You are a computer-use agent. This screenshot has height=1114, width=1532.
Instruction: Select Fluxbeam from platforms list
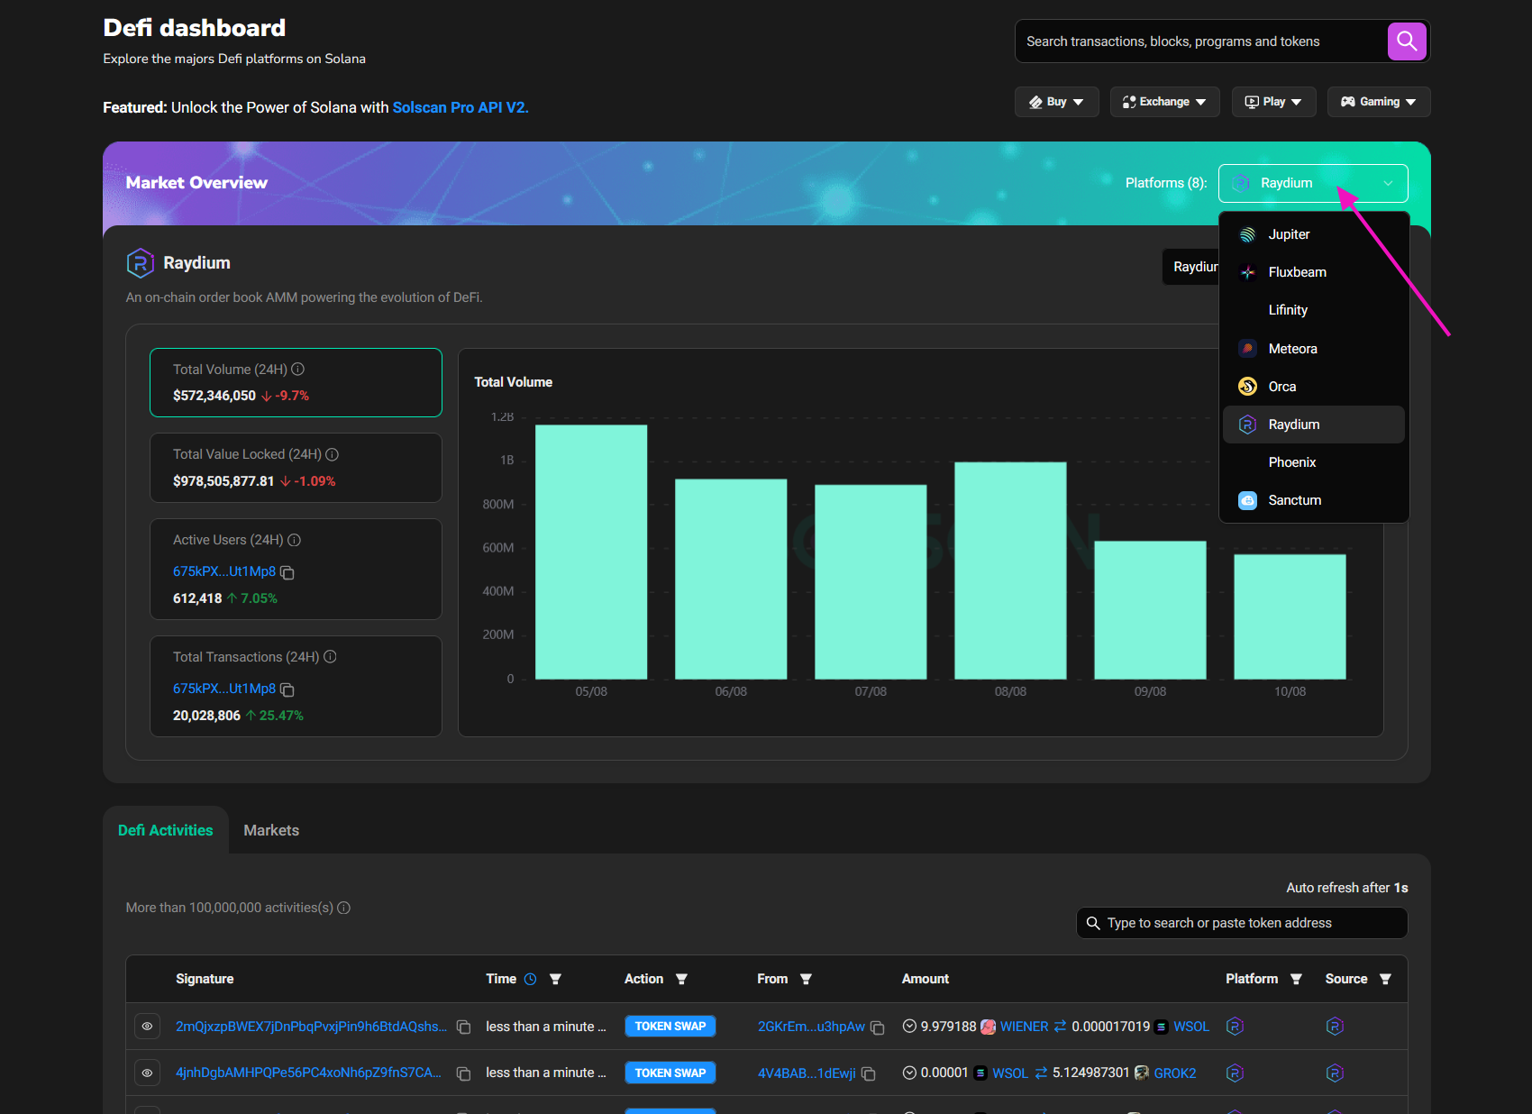(1314, 272)
